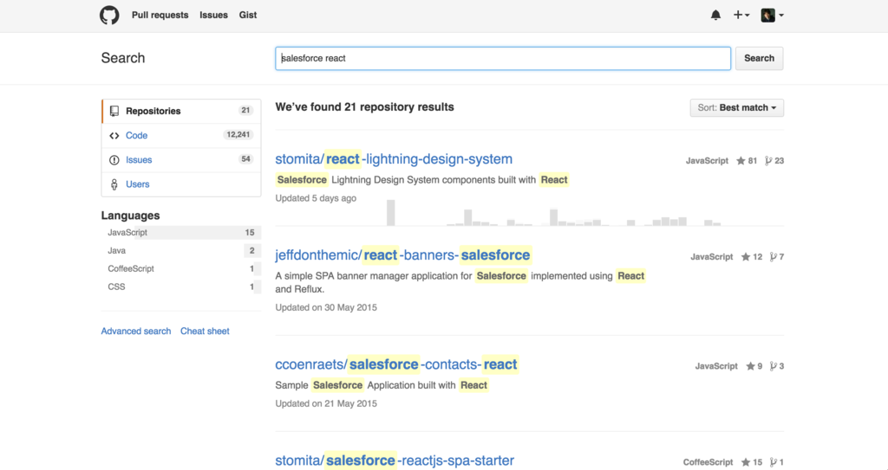Open the Sort: Best match dropdown
Screen dimensions: 888x470
(737, 107)
